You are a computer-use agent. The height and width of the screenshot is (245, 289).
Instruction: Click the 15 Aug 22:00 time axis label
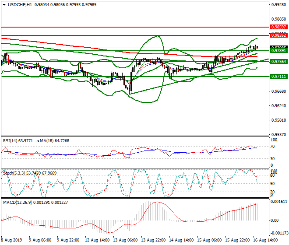point(237,240)
